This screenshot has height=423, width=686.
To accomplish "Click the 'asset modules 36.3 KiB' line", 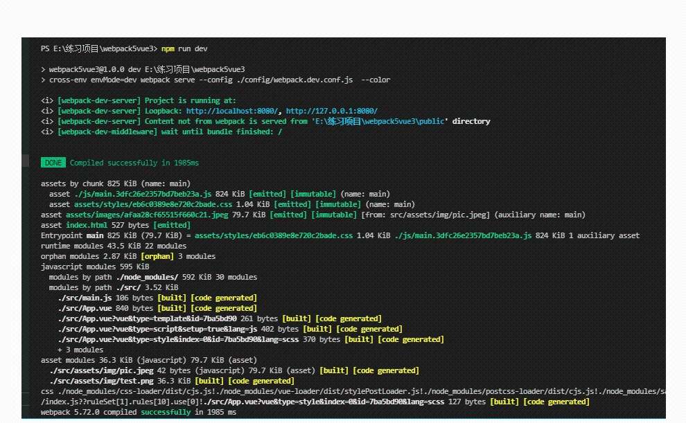I will click(149, 361).
